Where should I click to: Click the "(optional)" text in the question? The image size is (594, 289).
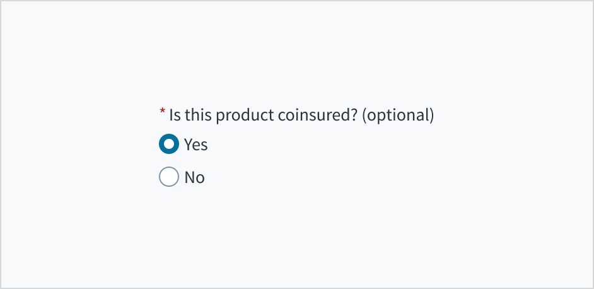(x=398, y=115)
